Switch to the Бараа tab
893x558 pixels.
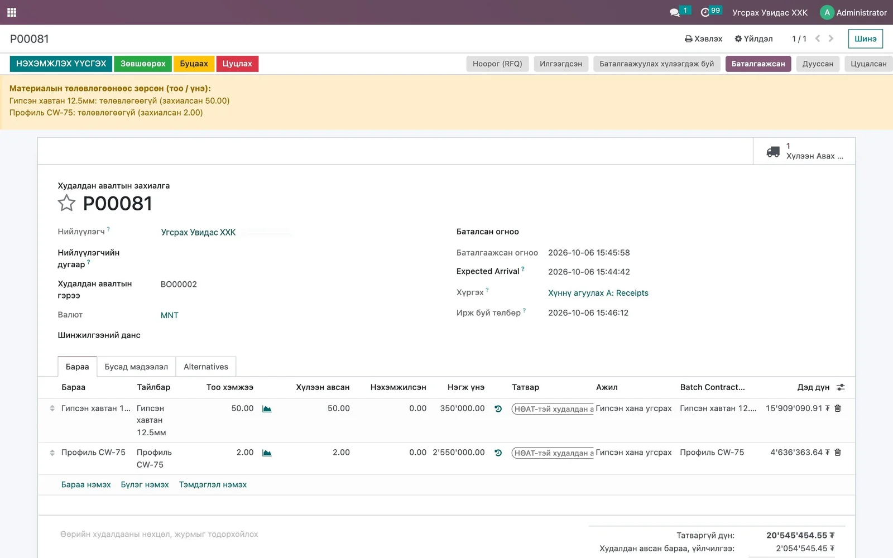(77, 367)
